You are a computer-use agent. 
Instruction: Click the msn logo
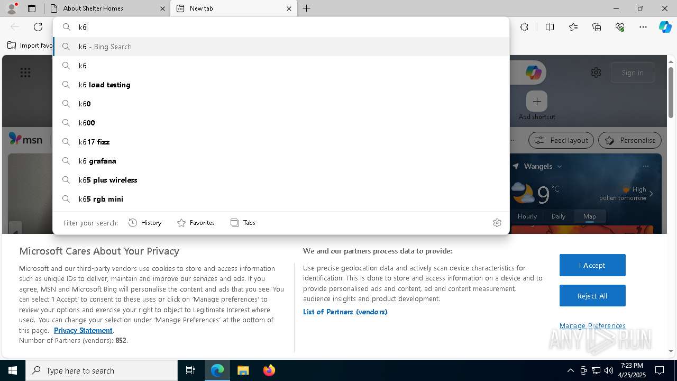point(25,139)
